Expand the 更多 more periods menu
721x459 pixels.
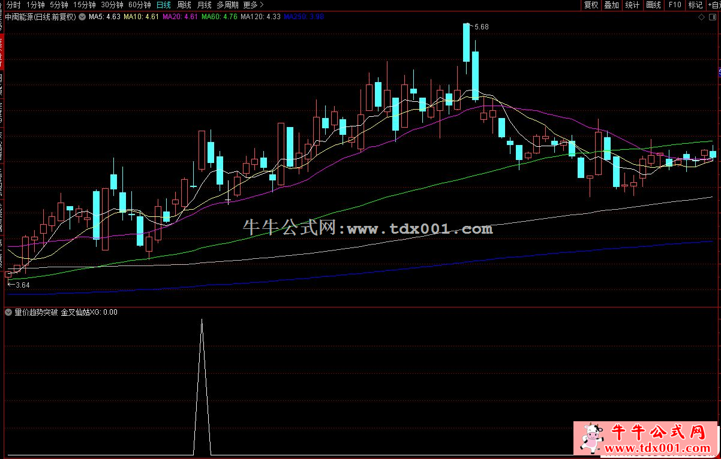(x=253, y=4)
